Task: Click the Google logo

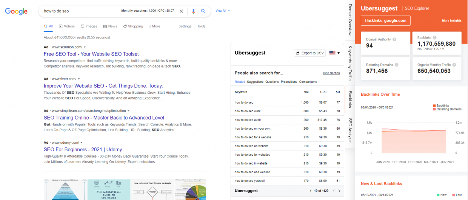Action: pos(16,11)
